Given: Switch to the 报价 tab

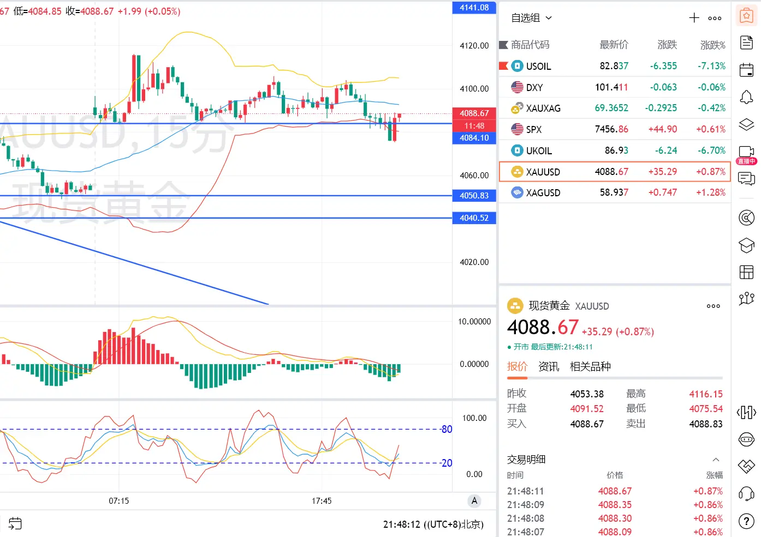Looking at the screenshot, I should tap(517, 366).
